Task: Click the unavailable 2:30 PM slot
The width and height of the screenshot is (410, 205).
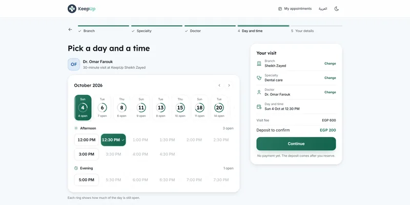Action: pyautogui.click(x=221, y=140)
